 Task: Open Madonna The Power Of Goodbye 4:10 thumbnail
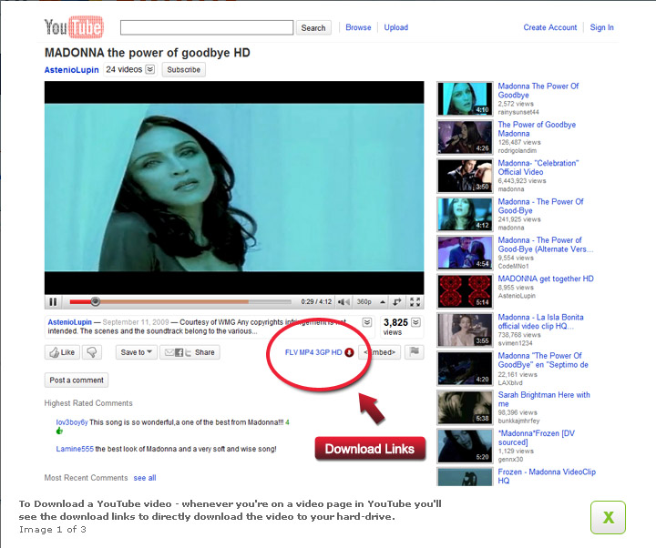465,98
